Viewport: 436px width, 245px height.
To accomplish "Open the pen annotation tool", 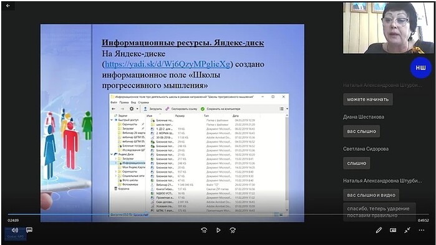I will (379, 230).
